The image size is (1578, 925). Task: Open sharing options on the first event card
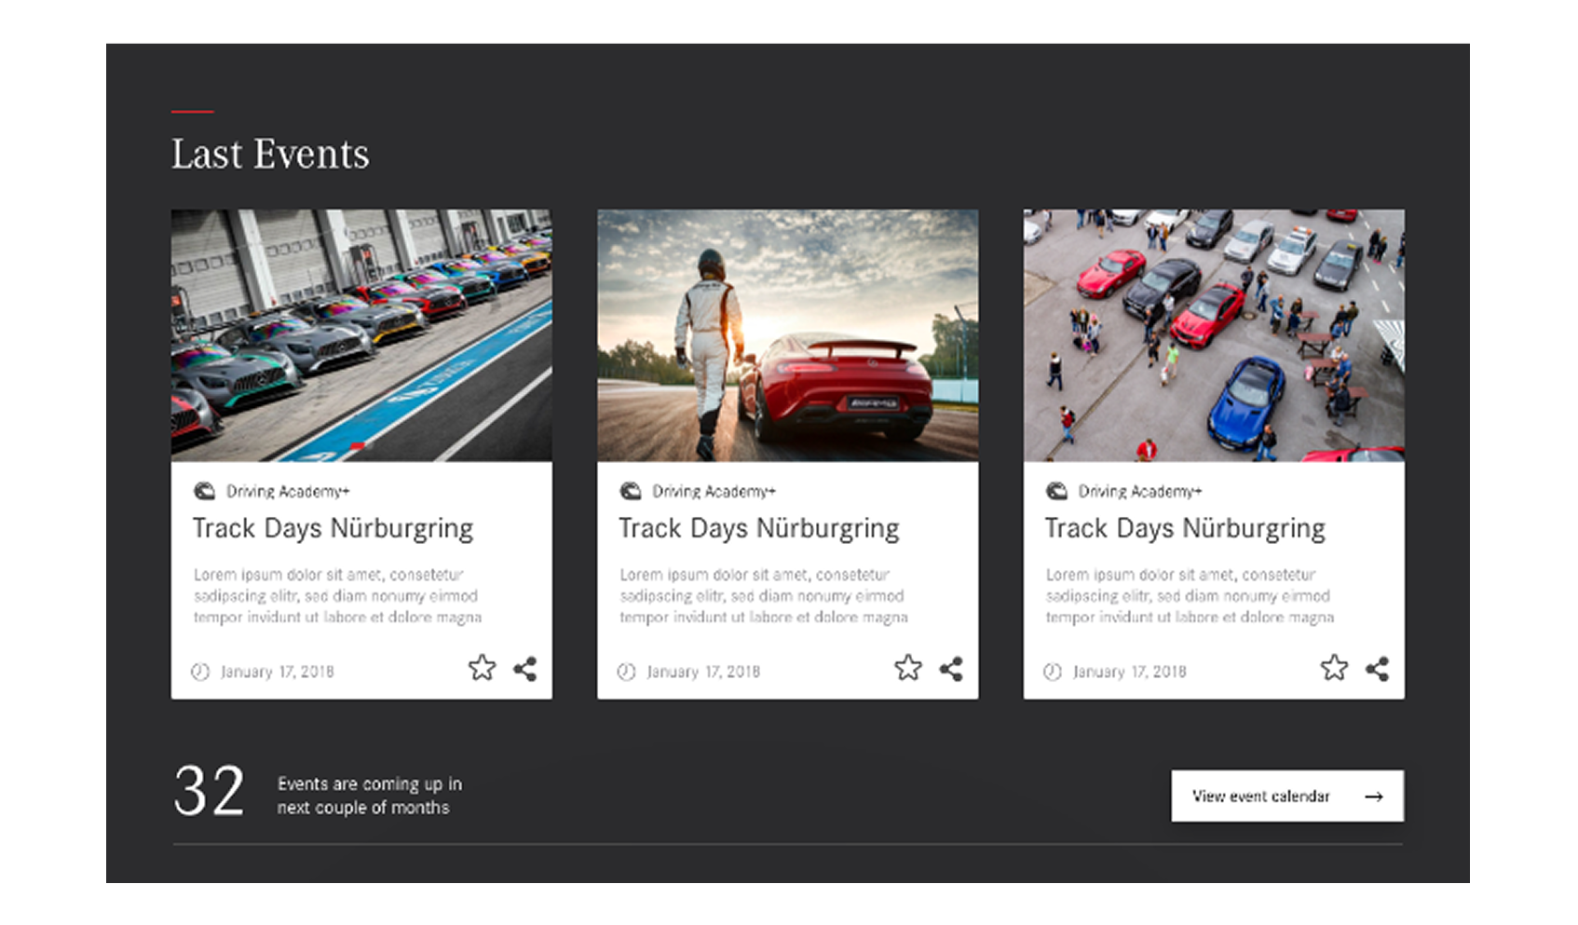(x=524, y=667)
